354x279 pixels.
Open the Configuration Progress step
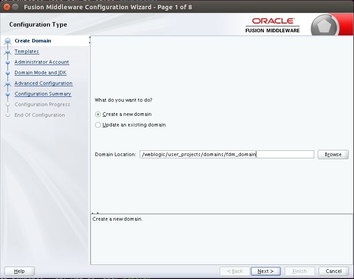[43, 104]
